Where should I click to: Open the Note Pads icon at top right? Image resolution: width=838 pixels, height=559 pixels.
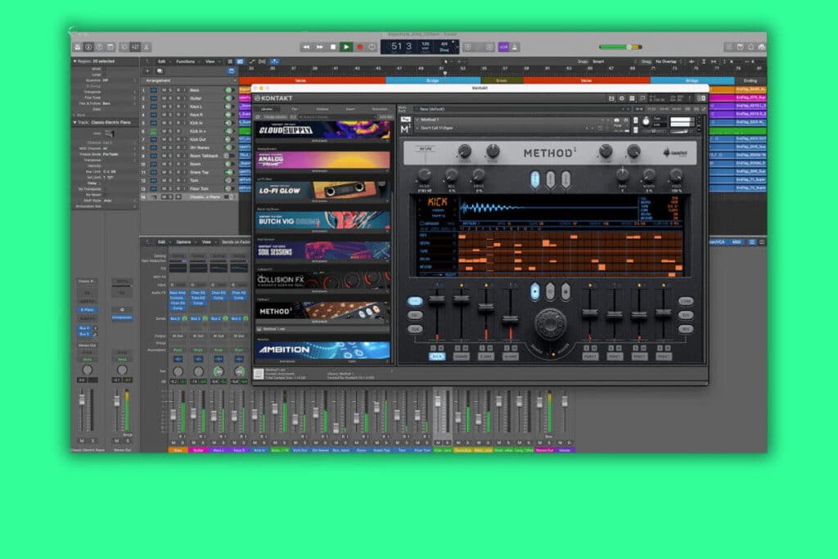click(740, 47)
